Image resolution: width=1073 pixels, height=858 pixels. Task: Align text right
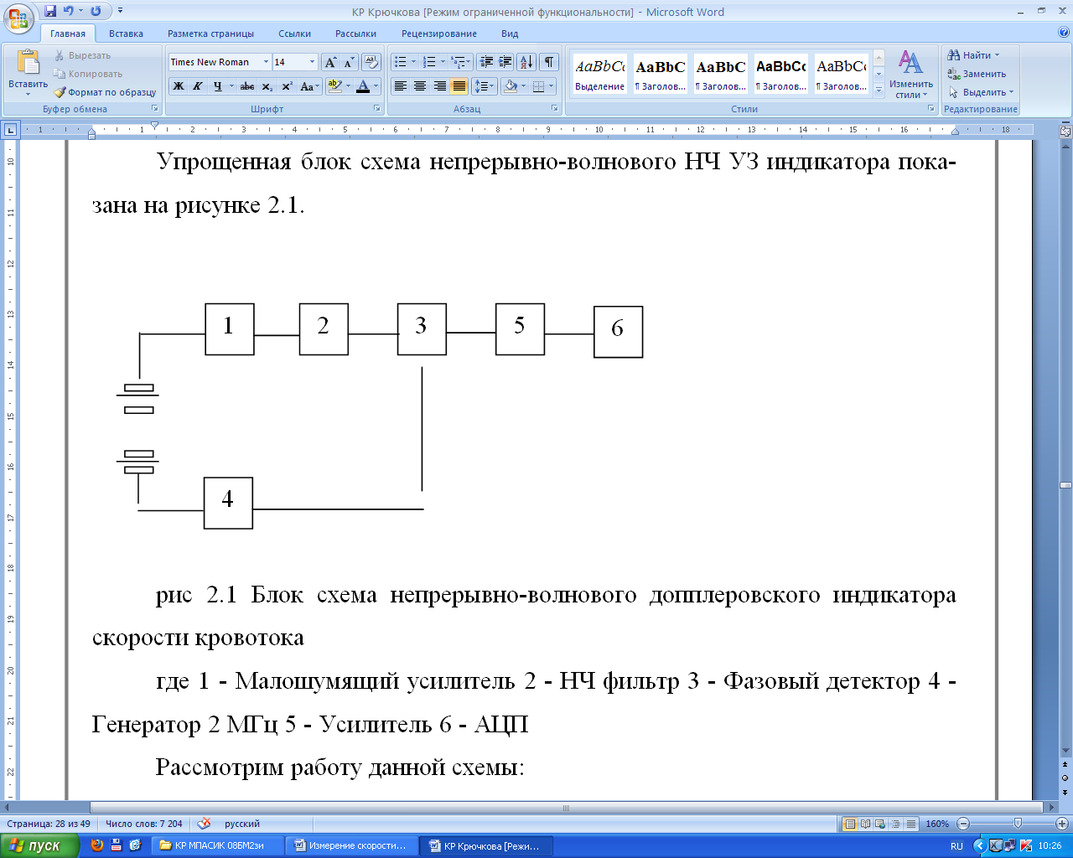point(439,86)
